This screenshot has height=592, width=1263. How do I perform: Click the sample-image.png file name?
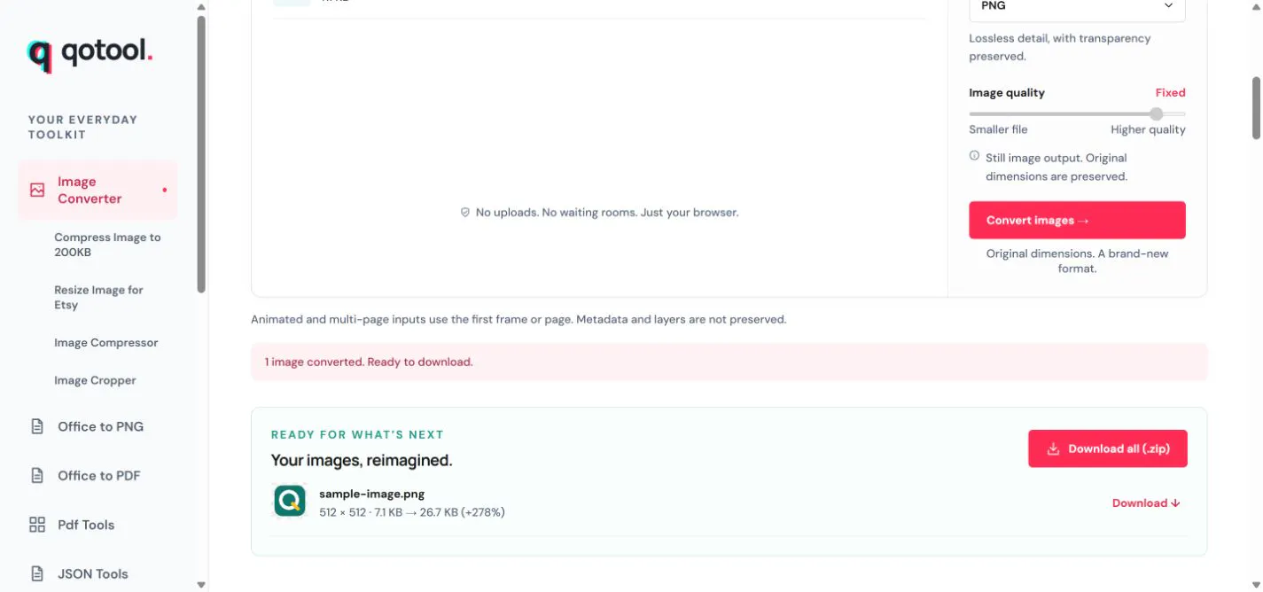coord(371,494)
